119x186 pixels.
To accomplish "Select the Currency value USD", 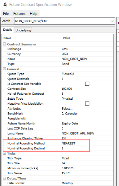I will click(65, 54).
